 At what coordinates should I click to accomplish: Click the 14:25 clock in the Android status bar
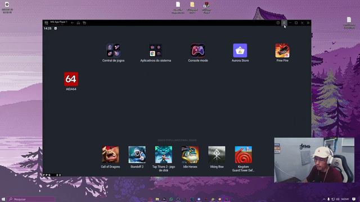point(47,29)
